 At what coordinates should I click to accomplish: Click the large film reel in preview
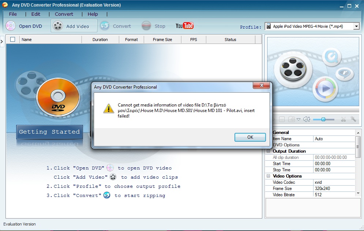(293, 70)
